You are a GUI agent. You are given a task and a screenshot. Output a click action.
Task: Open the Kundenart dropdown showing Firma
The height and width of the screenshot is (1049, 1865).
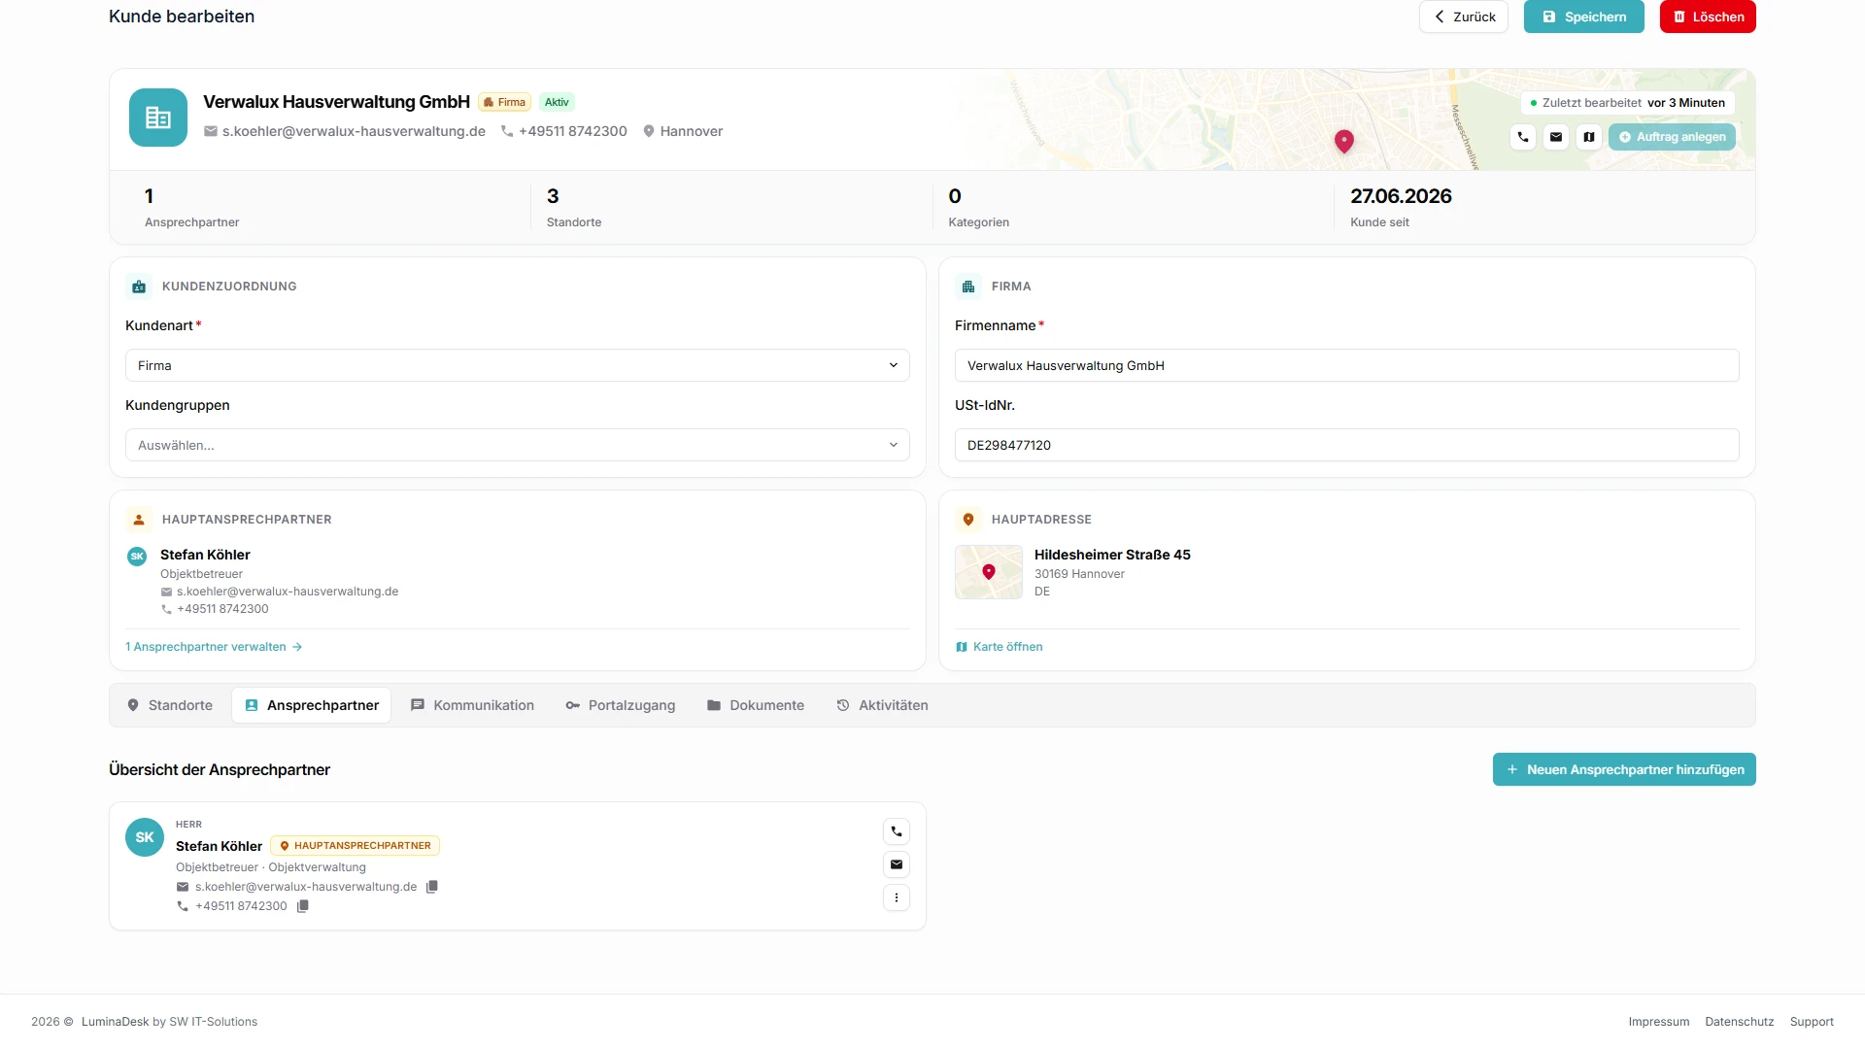pos(518,365)
